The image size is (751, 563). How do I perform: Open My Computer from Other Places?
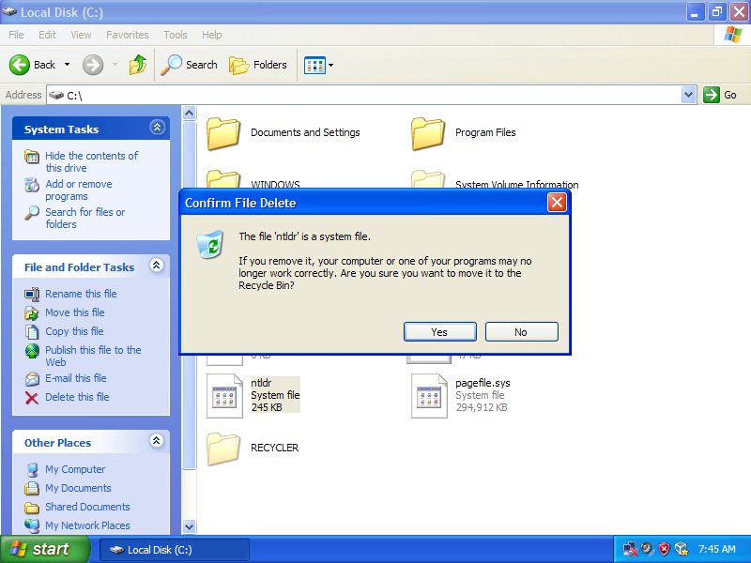click(x=75, y=469)
